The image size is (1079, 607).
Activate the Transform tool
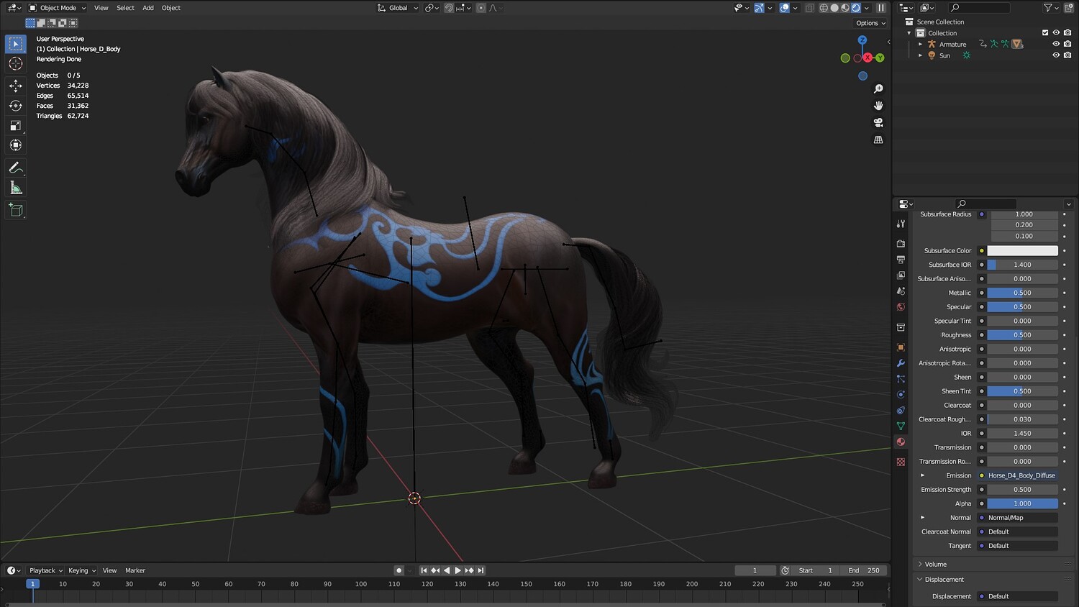click(16, 145)
